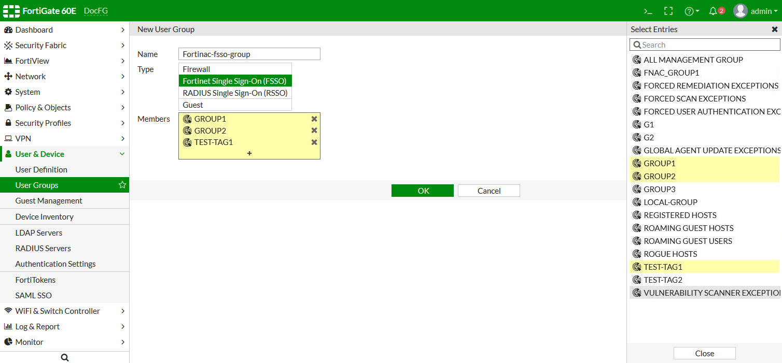
Task: Collapse the User & Device chevron
Action: [122, 154]
